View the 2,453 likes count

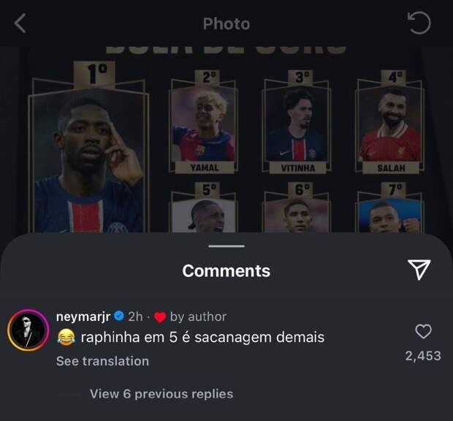tap(423, 356)
